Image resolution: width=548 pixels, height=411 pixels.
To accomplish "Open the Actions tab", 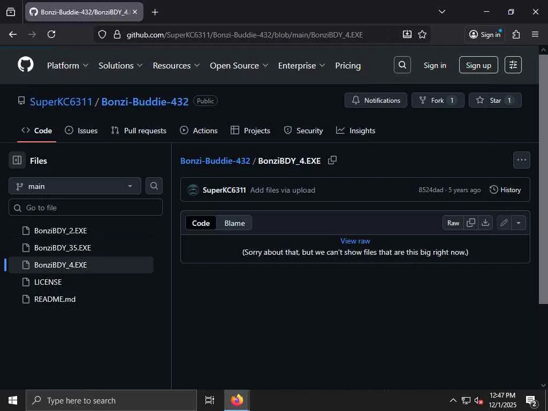I will (x=199, y=131).
